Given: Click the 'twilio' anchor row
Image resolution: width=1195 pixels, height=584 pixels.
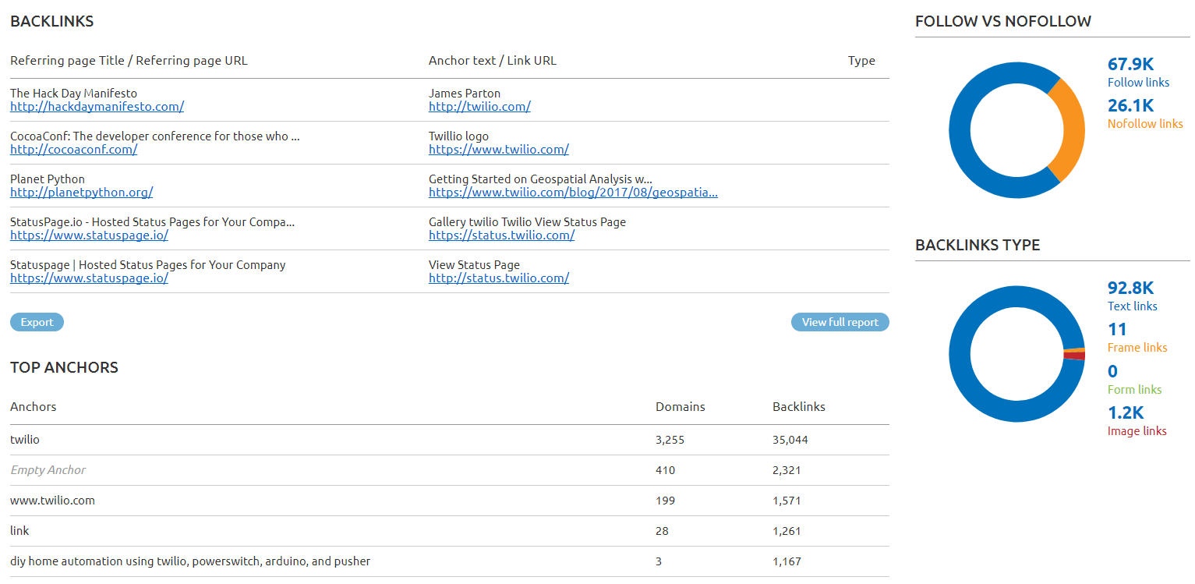Looking at the screenshot, I should tap(449, 440).
